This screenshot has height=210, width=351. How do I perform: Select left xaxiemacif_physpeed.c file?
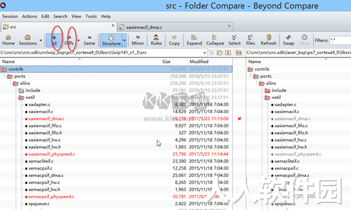tap(51, 154)
